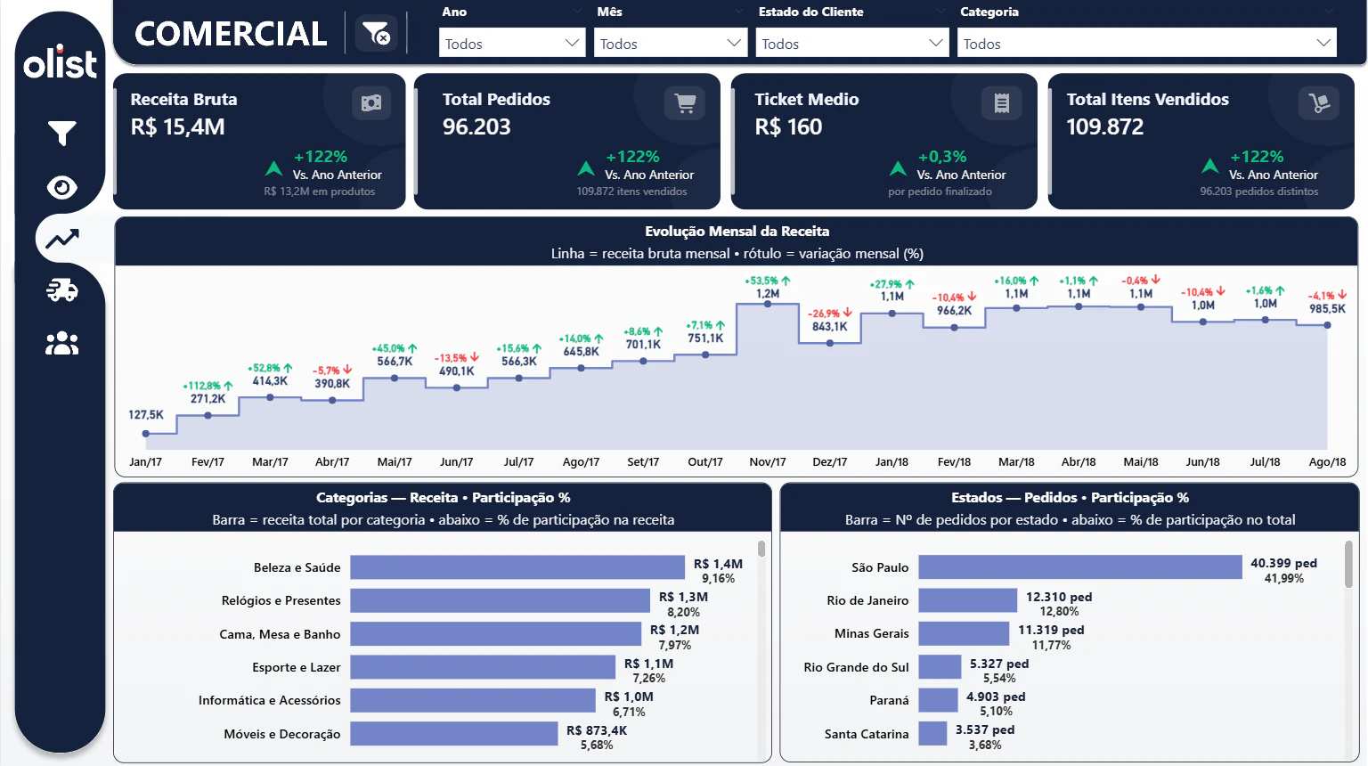Open the sidebar filter funnel page
This screenshot has width=1368, height=766.
tap(61, 134)
